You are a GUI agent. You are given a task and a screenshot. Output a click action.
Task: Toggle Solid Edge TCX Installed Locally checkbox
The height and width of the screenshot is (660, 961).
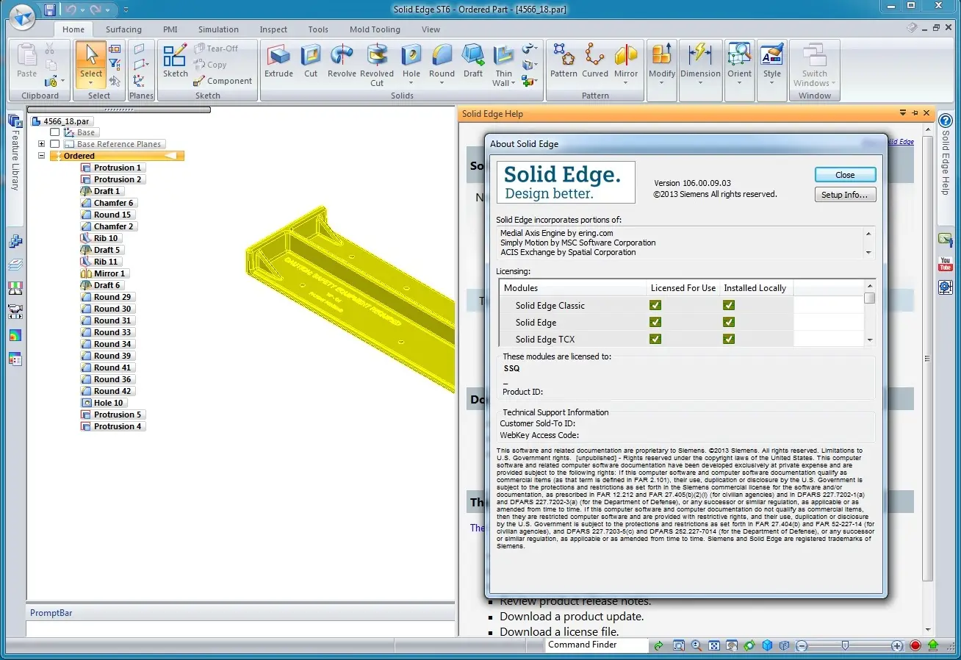pyautogui.click(x=729, y=339)
